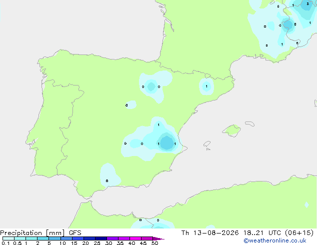317x245 pixels.
Task: Click the light rain patch in Andalusia
Action: 109,175
